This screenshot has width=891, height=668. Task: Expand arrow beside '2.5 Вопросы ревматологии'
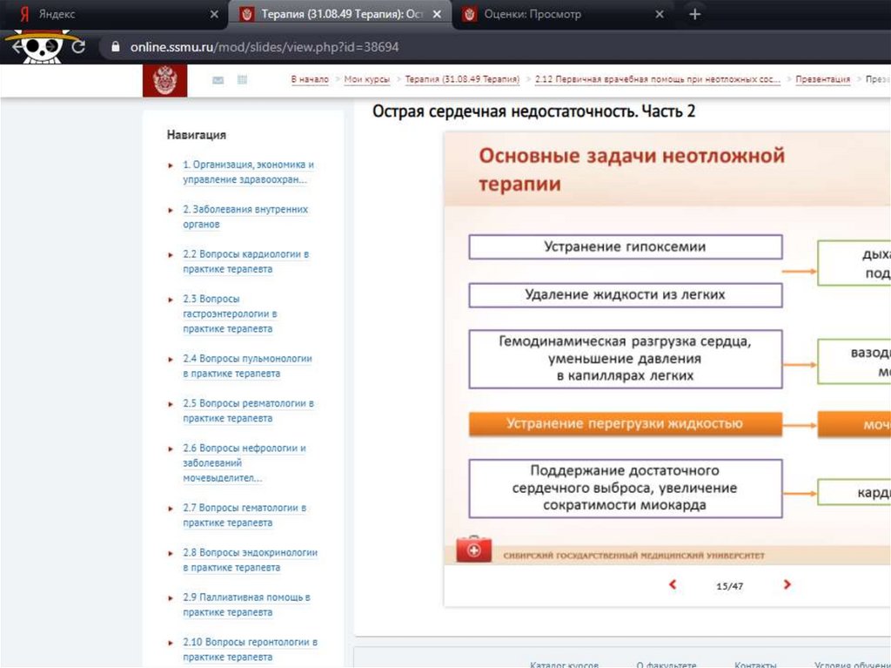(x=171, y=405)
